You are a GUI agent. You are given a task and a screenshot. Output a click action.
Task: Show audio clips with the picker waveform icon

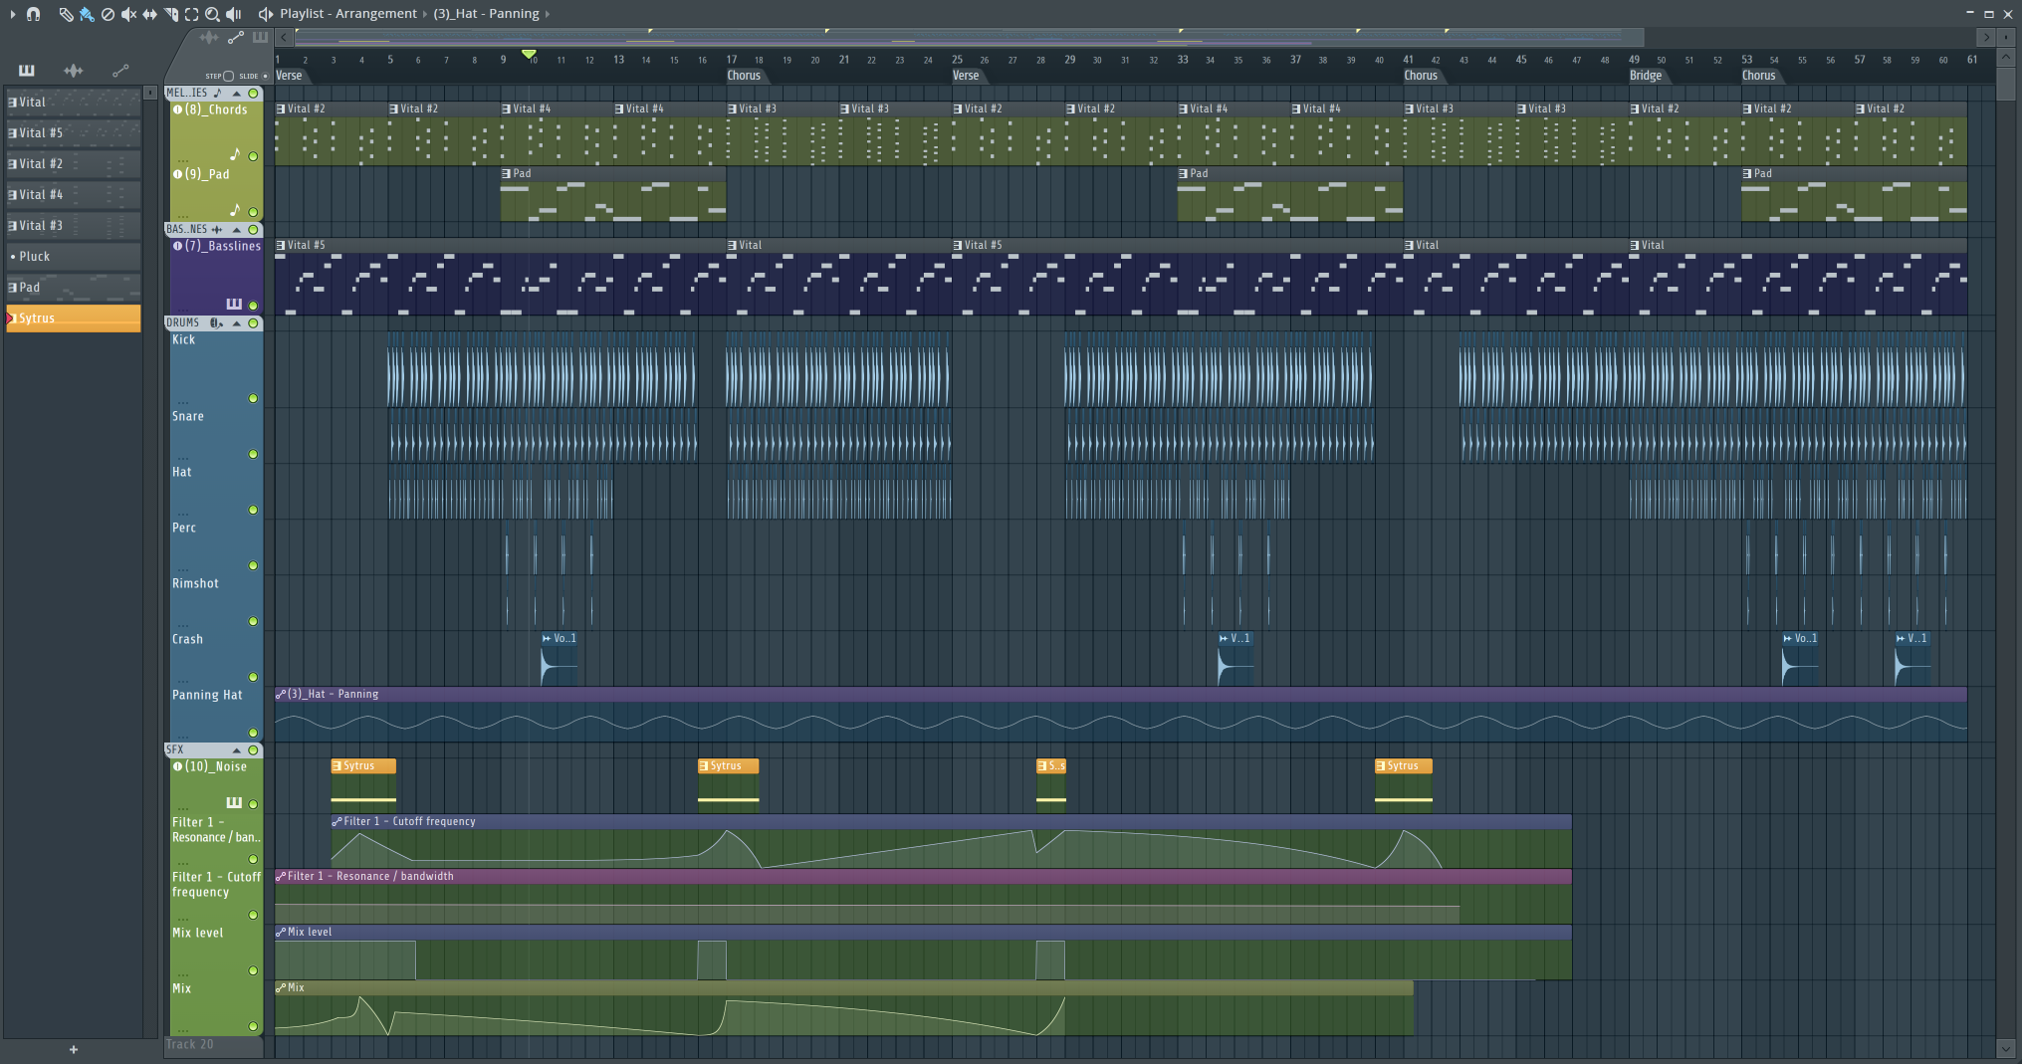point(74,71)
